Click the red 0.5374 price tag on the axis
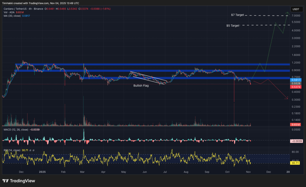Image resolution: width=306 pixels, height=187 pixels. 296,87
